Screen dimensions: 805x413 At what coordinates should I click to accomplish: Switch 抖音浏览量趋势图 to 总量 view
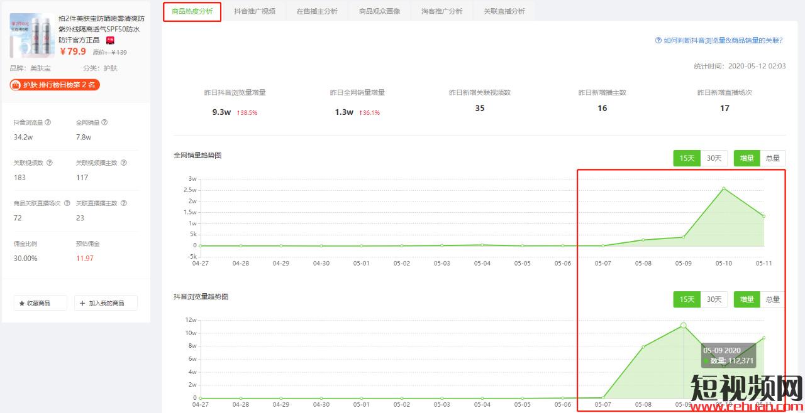click(772, 299)
